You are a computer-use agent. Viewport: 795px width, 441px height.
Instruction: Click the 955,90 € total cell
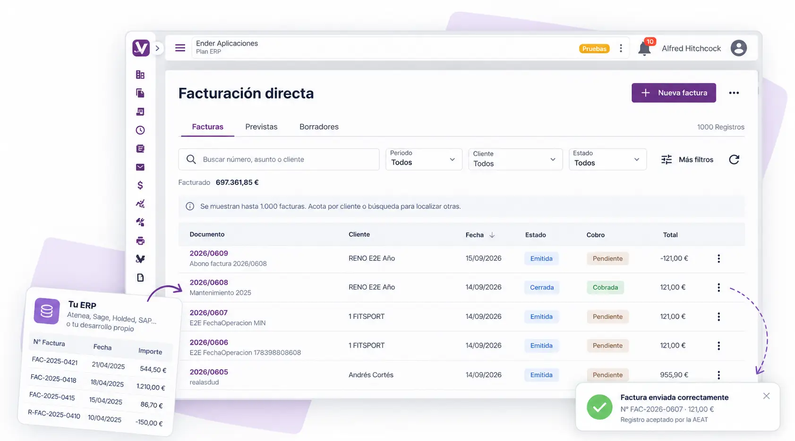click(674, 375)
